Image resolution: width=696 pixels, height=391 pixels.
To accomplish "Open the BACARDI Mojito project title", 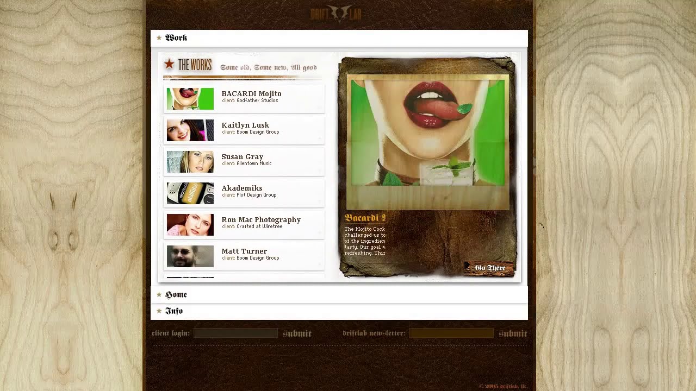I will point(251,93).
